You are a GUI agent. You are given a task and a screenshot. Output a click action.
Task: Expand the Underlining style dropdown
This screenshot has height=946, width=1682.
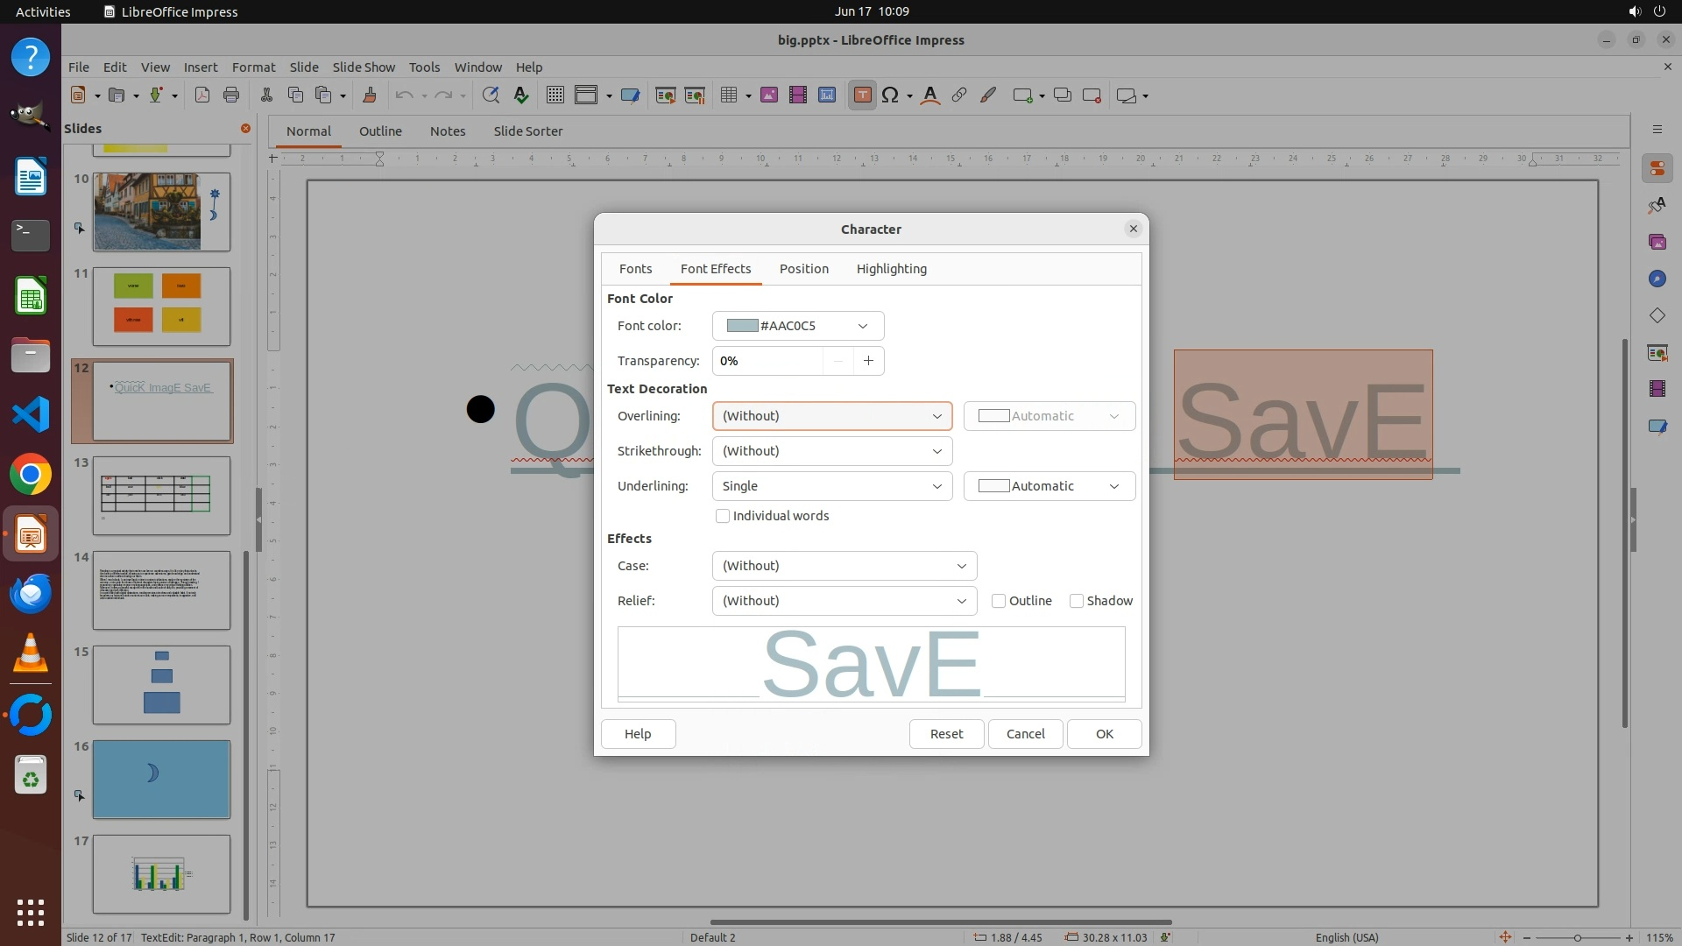pyautogui.click(x=831, y=486)
